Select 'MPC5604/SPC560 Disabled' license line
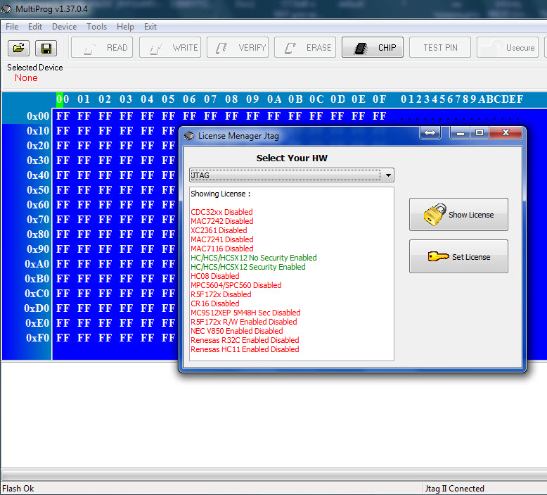Screen dimensions: 547x495 tap(236, 285)
